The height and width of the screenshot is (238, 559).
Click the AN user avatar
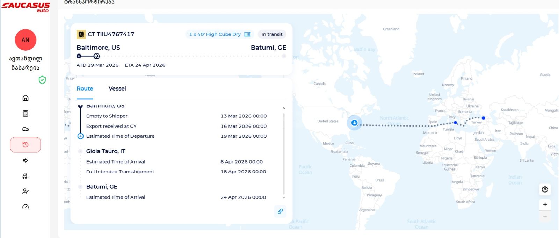click(x=26, y=40)
